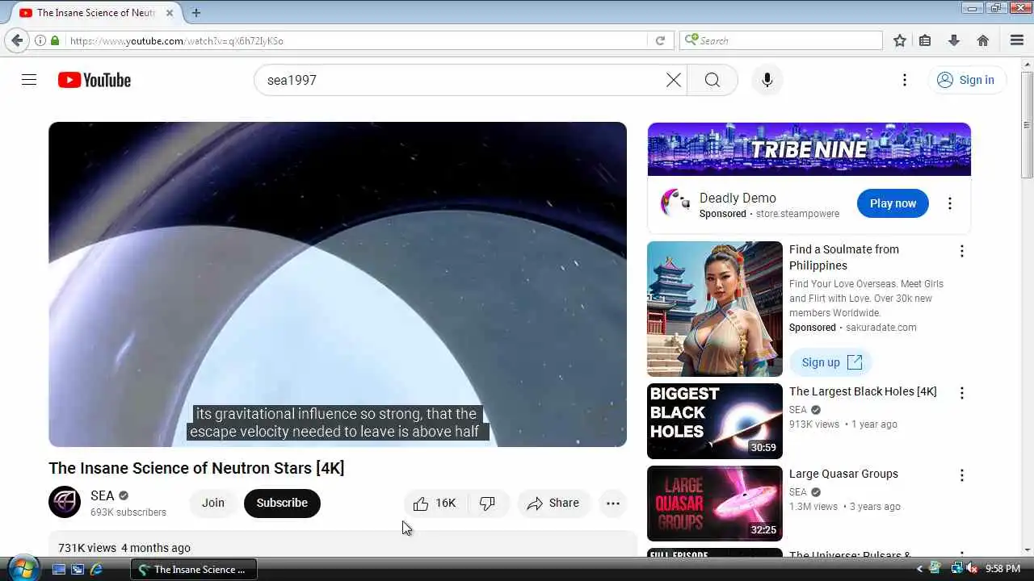Image resolution: width=1034 pixels, height=581 pixels.
Task: Open muted volume tray icon
Action: click(972, 569)
